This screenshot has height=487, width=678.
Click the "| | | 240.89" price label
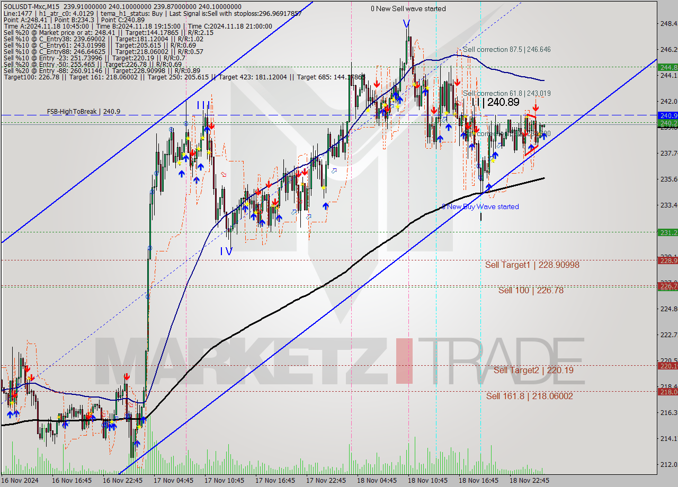pyautogui.click(x=495, y=103)
